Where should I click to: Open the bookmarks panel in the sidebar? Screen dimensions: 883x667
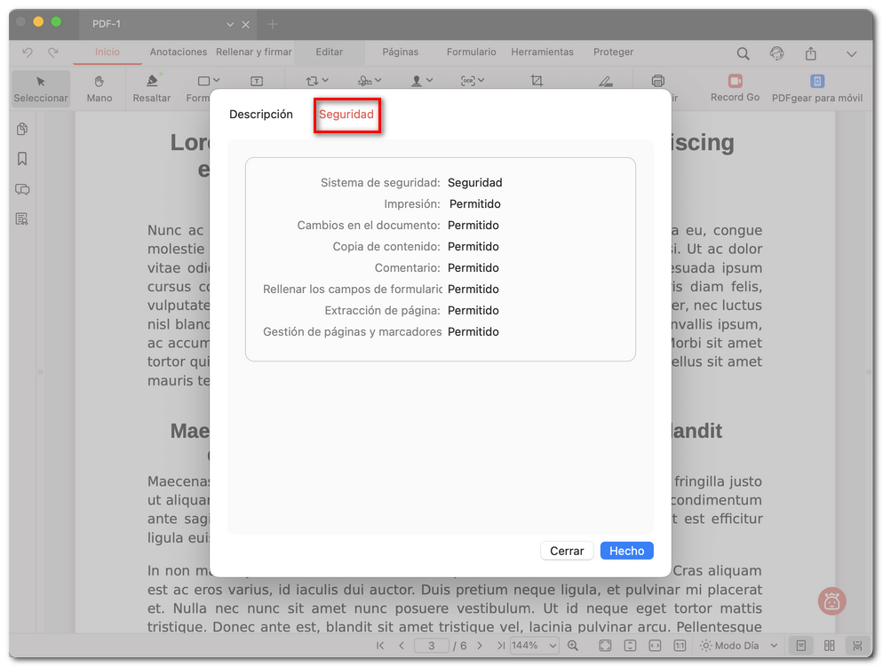[x=22, y=158]
